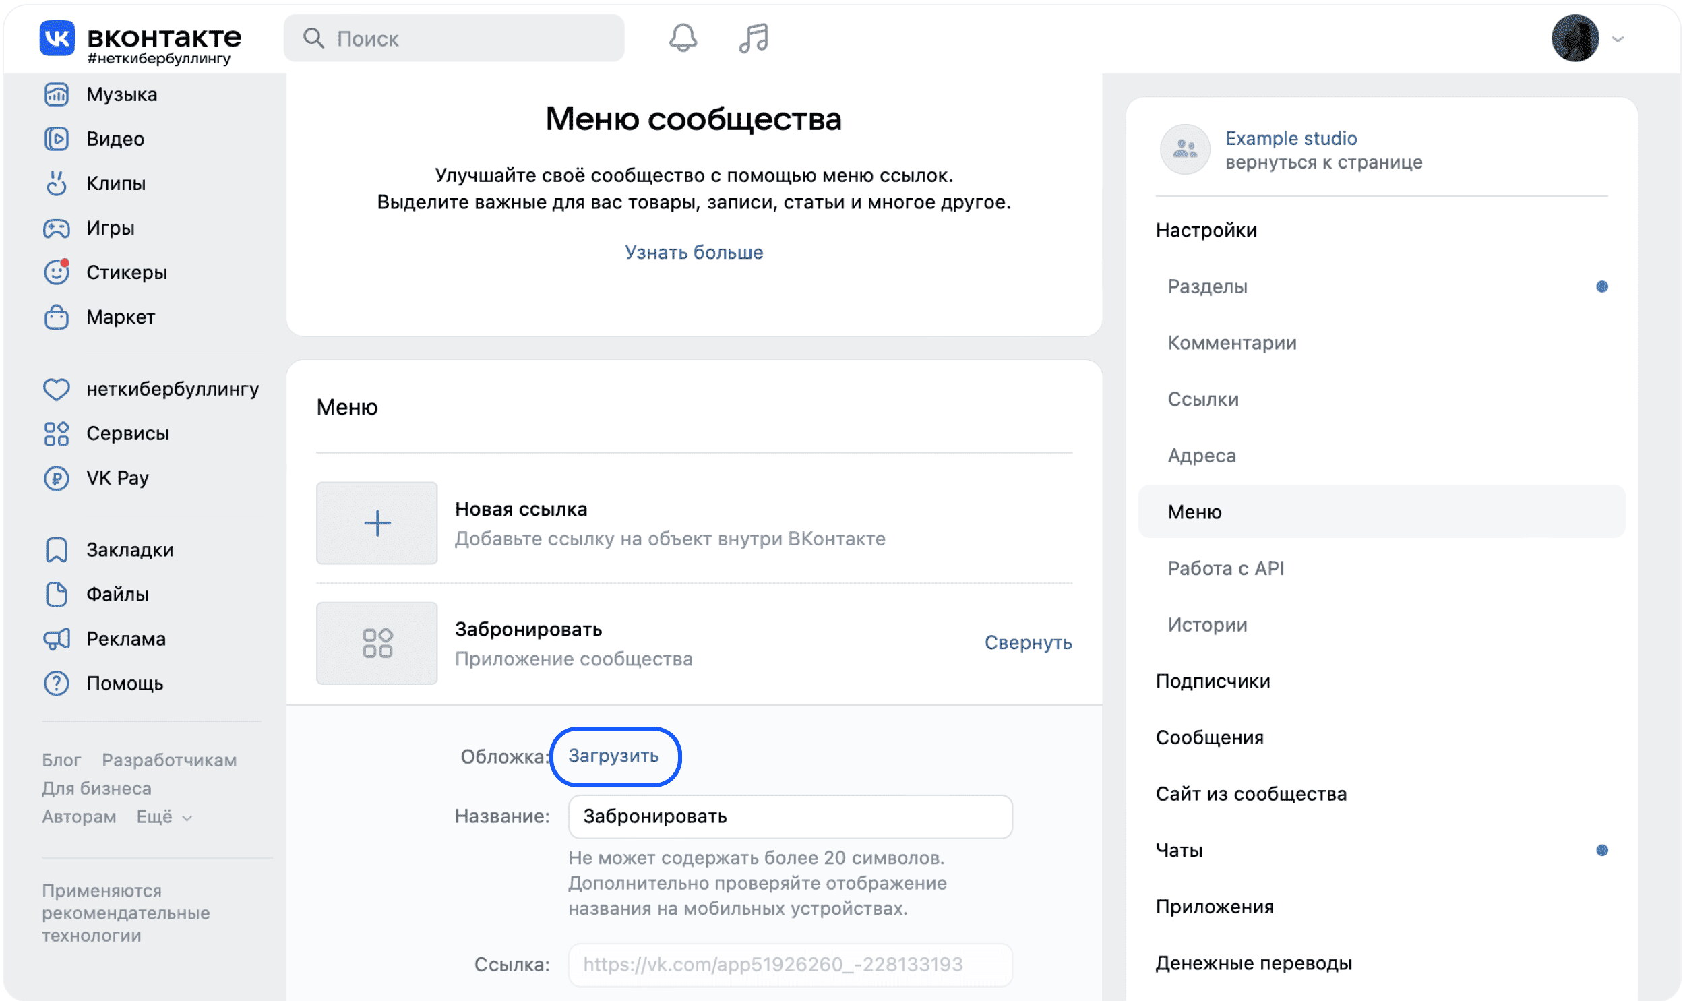Screen dimensions: 1685x1001
Task: Click the Узнать больше link
Action: point(694,252)
